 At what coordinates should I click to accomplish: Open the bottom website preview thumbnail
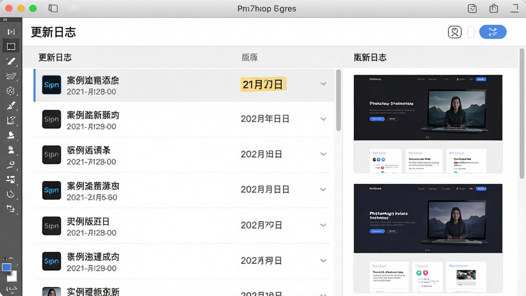coord(428,238)
